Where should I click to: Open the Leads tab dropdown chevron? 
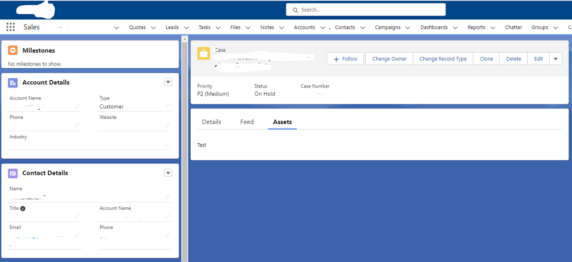pyautogui.click(x=186, y=28)
